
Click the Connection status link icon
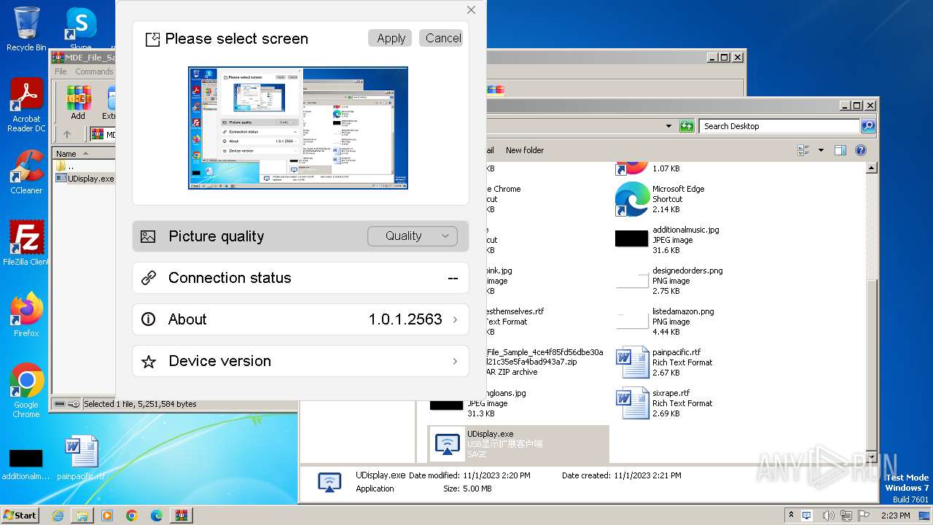(149, 278)
